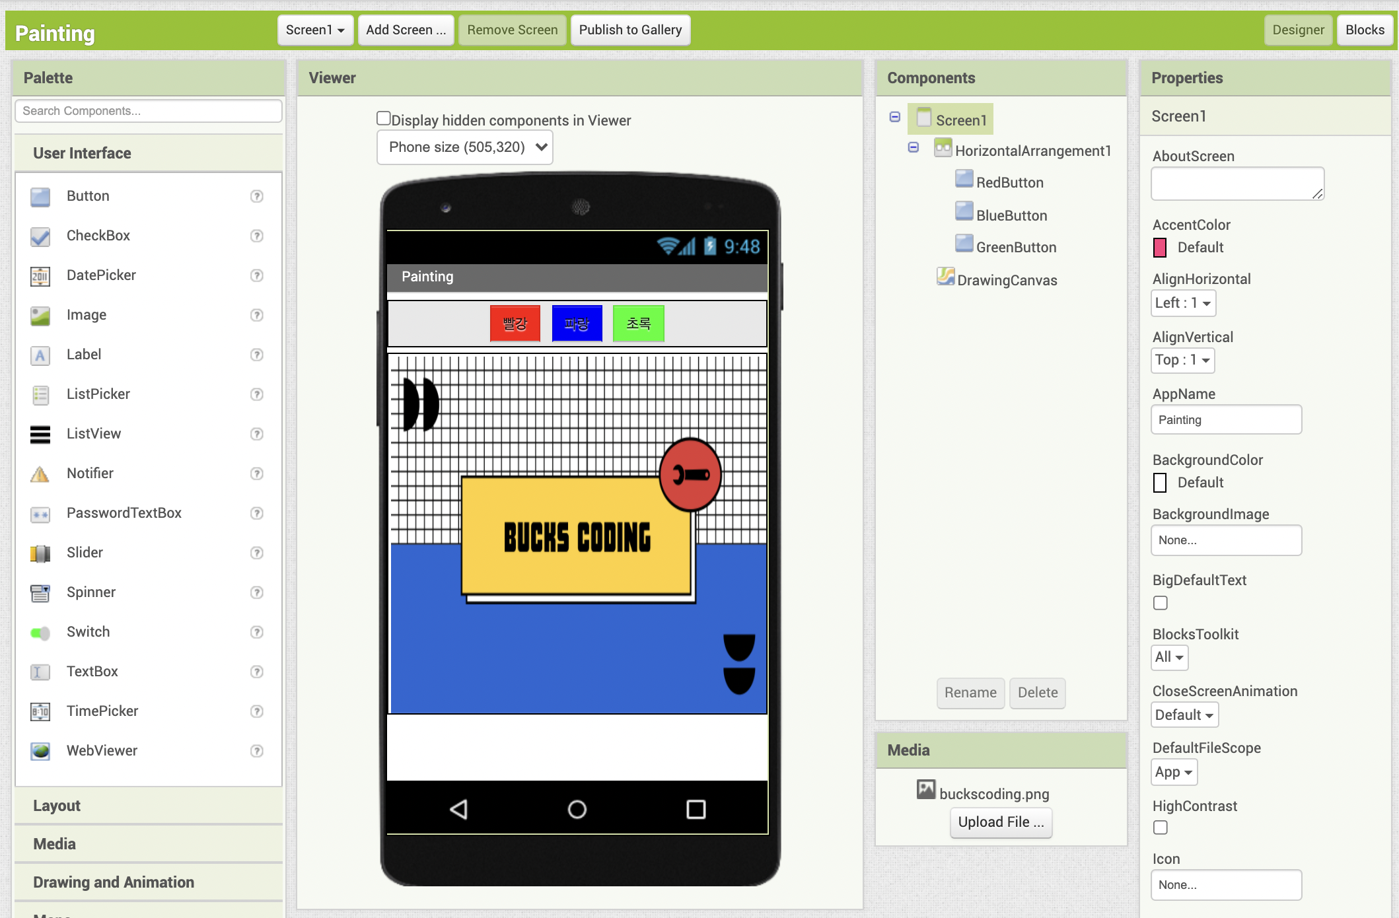Screen dimensions: 1399x918
Task: Click AboutScreen input field
Action: click(1236, 184)
